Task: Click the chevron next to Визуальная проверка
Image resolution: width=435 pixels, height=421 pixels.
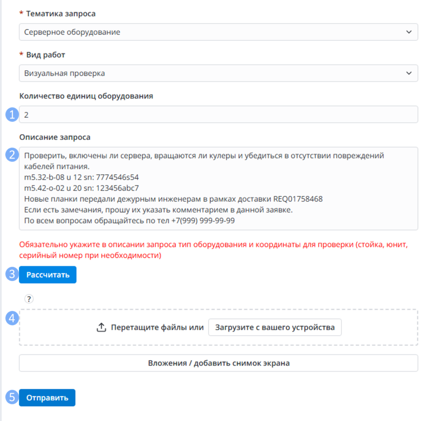Action: (x=409, y=73)
